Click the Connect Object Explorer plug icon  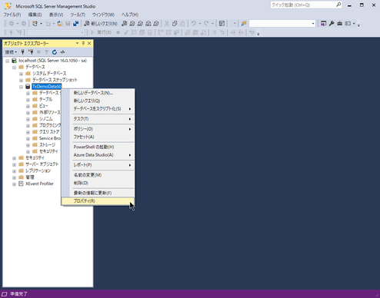pos(22,52)
